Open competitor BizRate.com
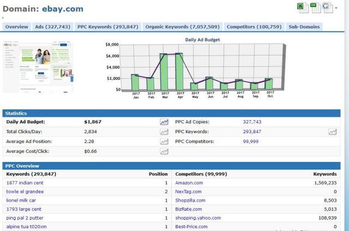The width and height of the screenshot is (349, 231). click(189, 209)
